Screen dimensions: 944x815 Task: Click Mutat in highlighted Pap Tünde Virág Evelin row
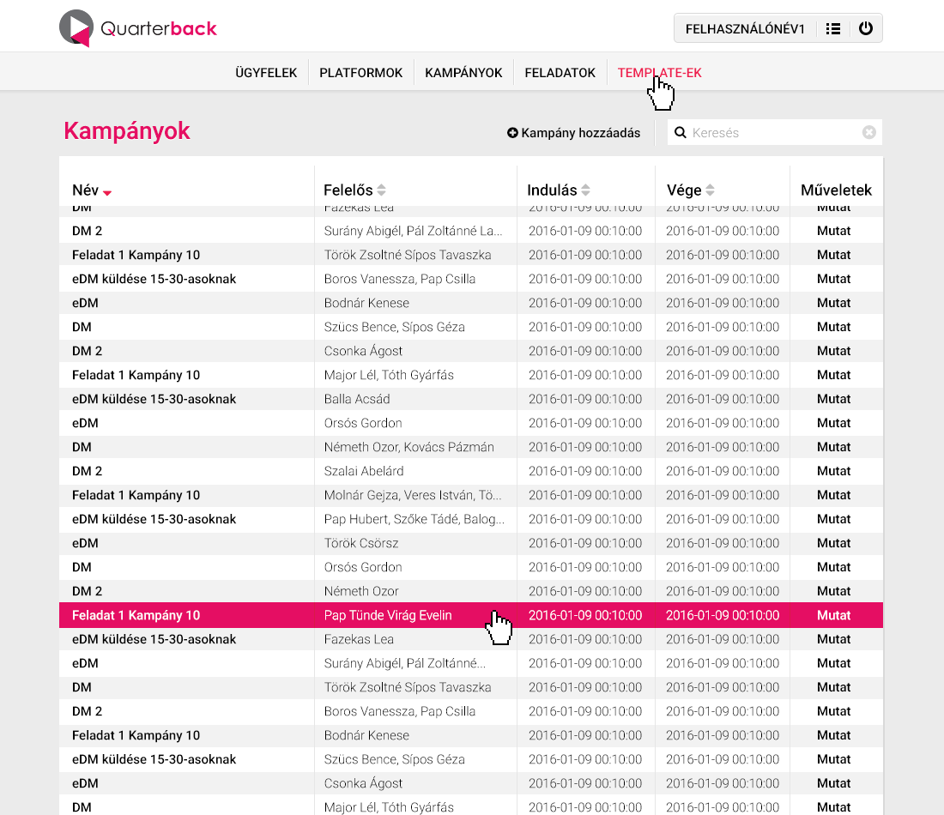834,616
